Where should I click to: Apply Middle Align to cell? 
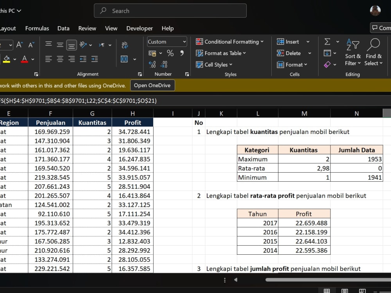point(60,45)
